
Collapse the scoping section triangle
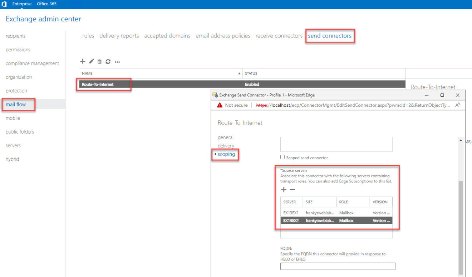coord(216,154)
